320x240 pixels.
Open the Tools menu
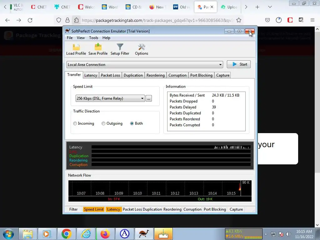93,38
